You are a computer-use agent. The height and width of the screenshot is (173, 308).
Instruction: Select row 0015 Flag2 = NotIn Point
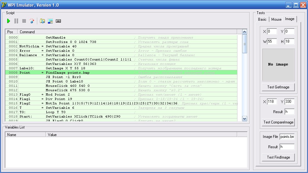click(x=121, y=103)
